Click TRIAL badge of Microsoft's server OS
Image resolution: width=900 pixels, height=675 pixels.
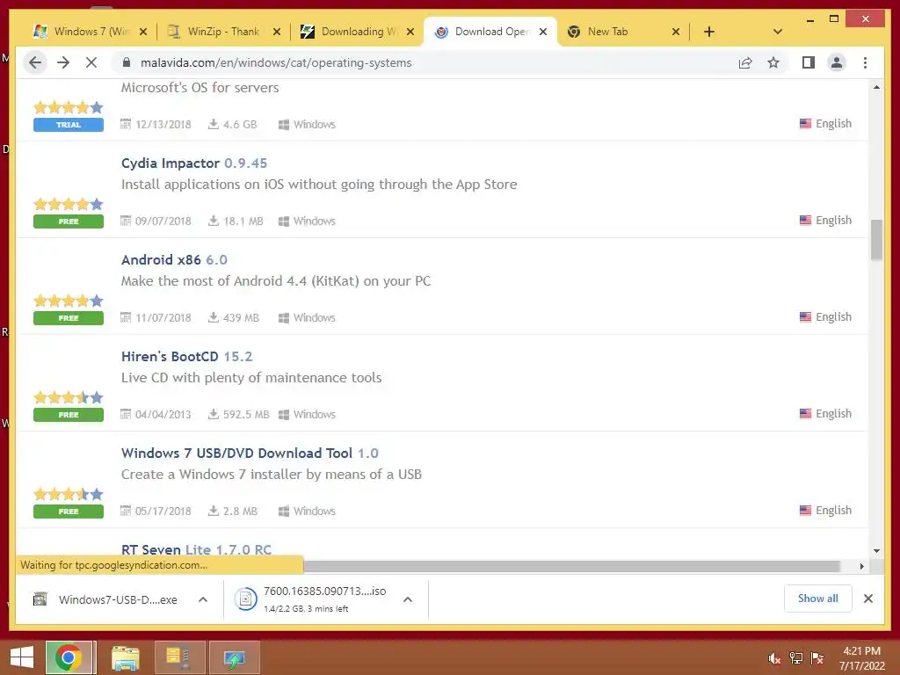coord(69,125)
